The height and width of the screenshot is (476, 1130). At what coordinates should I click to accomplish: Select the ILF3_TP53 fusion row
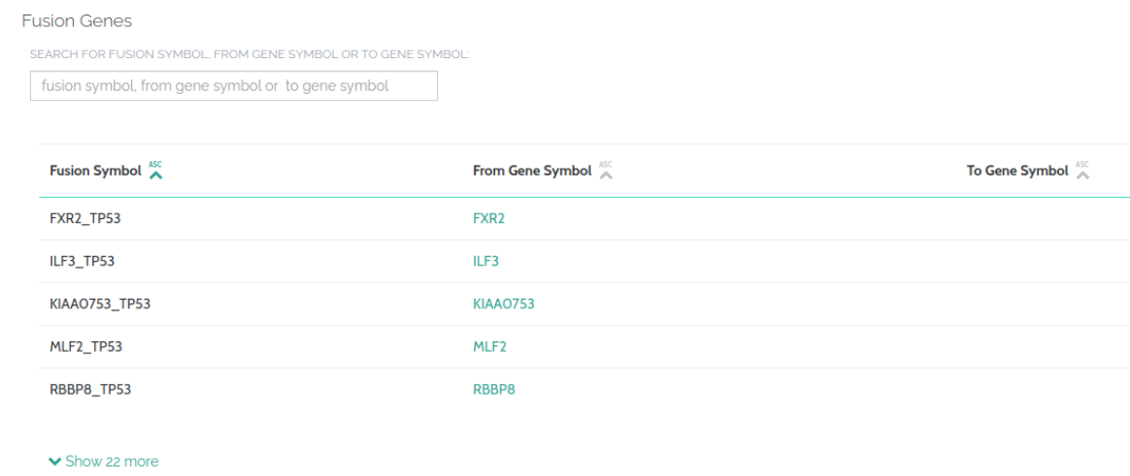83,262
